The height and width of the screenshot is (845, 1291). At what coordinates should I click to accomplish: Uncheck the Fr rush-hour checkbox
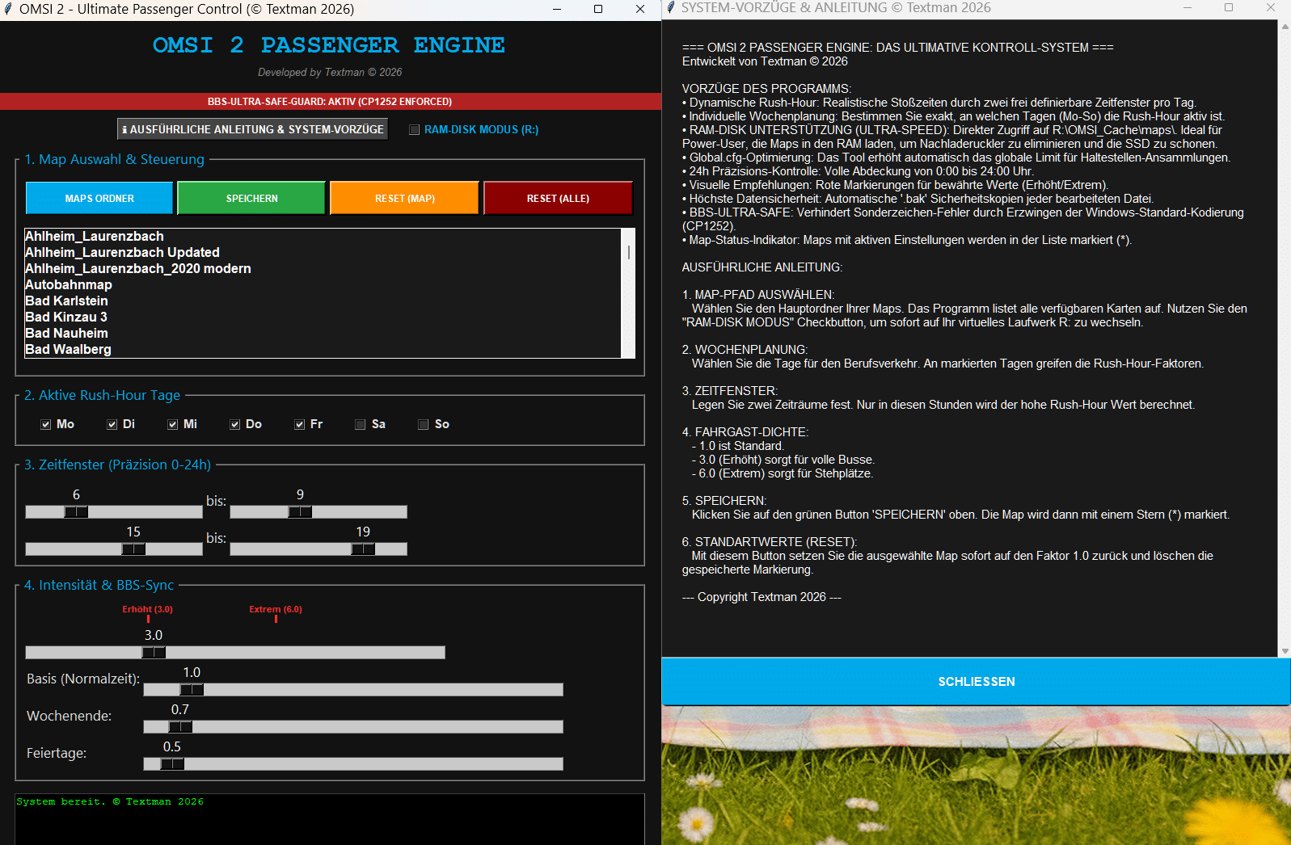tap(300, 425)
